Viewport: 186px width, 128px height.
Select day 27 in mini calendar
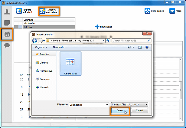[x=21, y=110]
